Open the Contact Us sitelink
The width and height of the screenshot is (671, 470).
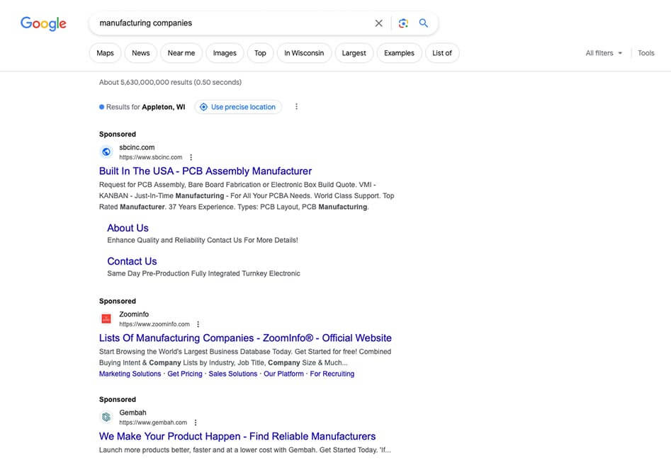coord(132,261)
